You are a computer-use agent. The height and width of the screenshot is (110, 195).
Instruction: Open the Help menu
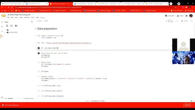[37, 17]
